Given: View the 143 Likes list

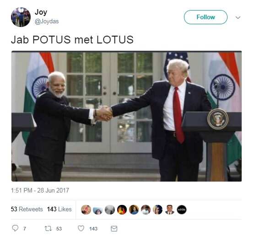Looking at the screenshot, I should [59, 209].
